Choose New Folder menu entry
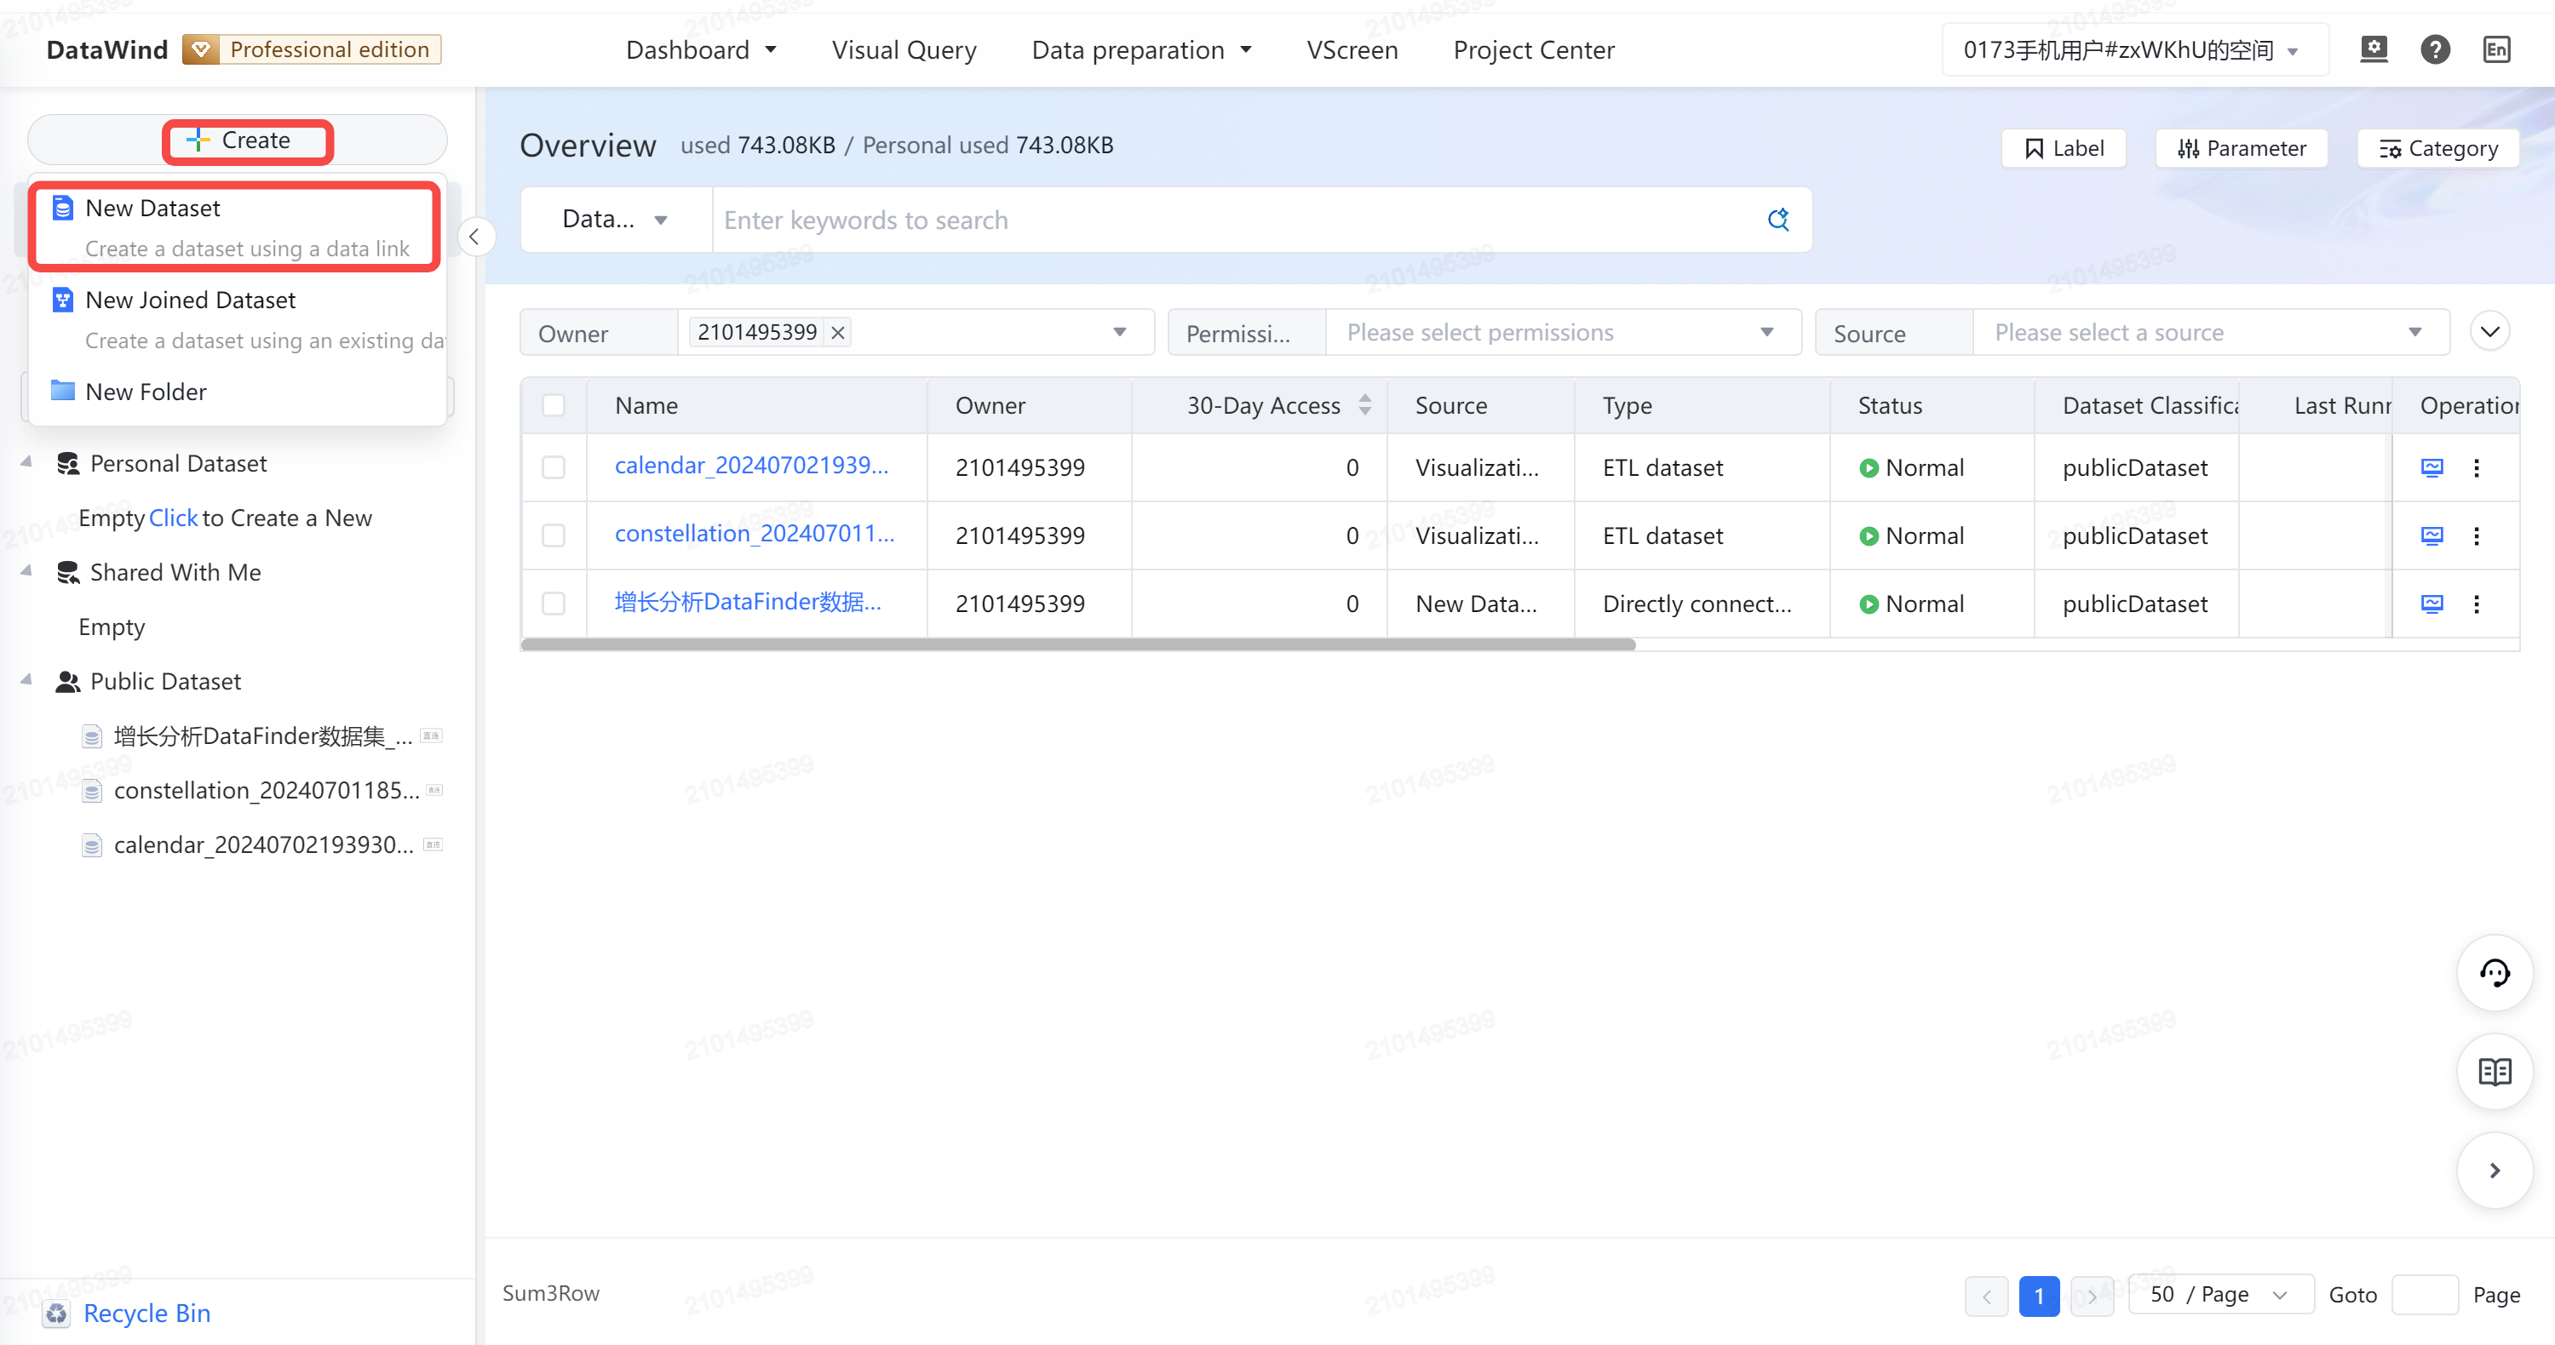This screenshot has height=1345, width=2555. tap(238, 392)
